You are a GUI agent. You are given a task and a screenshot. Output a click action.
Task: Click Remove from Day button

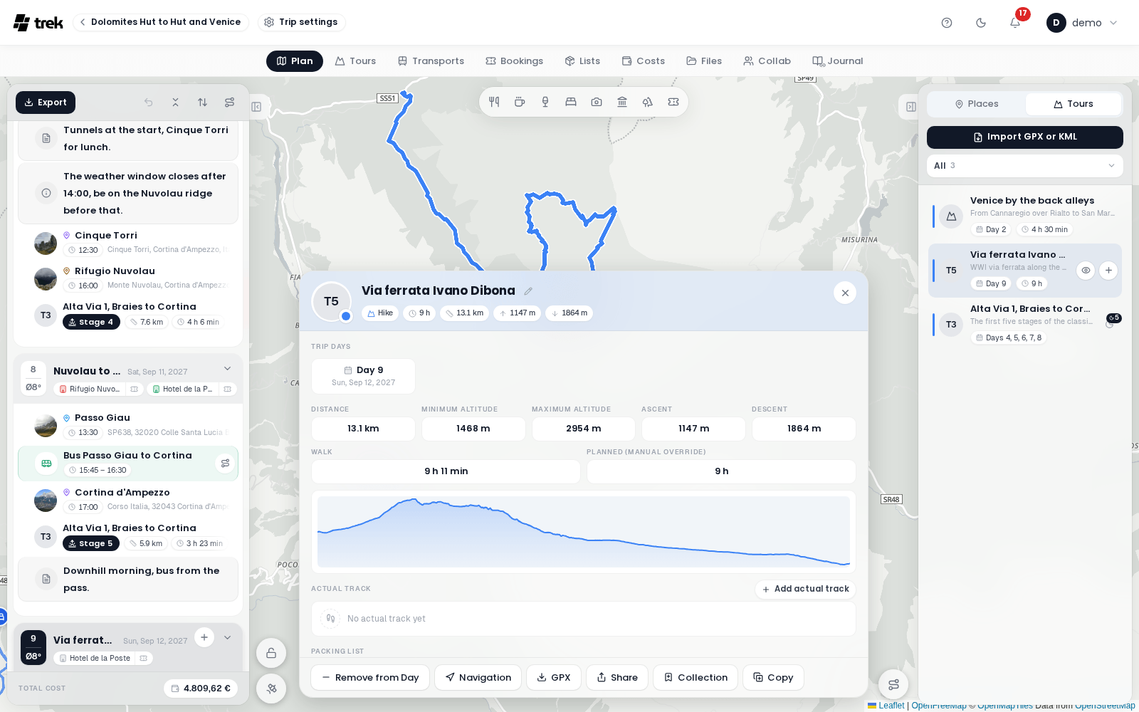pos(370,678)
